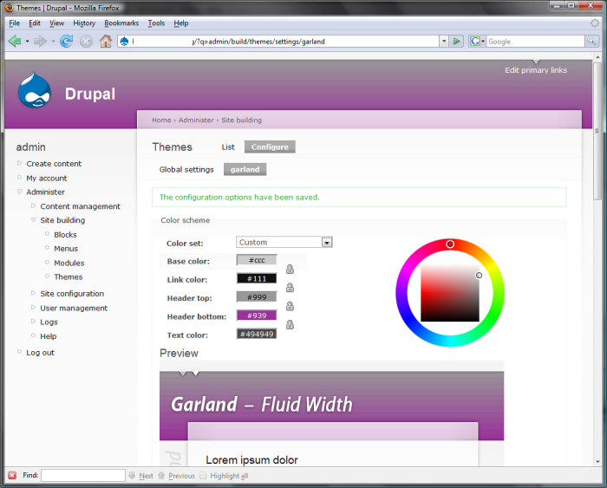Select the Link color #111 field
This screenshot has width=607, height=488.
[x=257, y=278]
